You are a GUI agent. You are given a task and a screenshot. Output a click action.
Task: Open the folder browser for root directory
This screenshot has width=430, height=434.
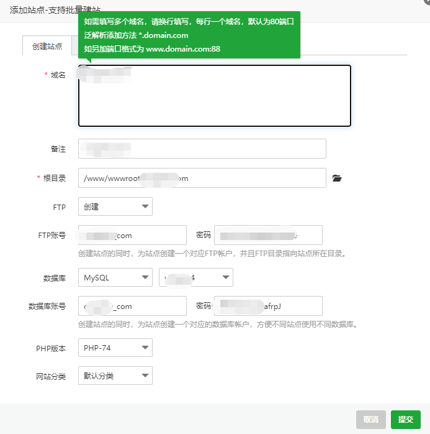coord(337,178)
